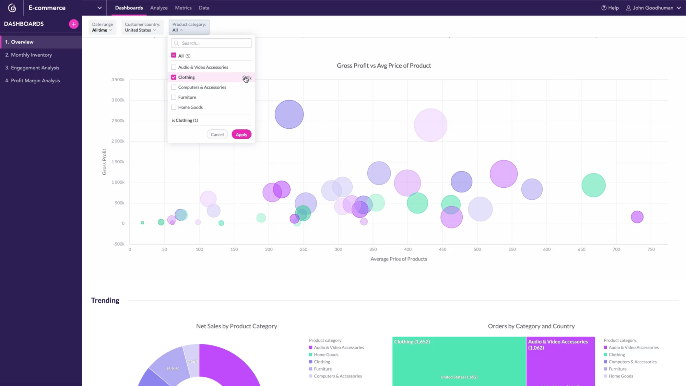Click Furniture legend item in pie chart
The width and height of the screenshot is (686, 386).
tap(320, 369)
